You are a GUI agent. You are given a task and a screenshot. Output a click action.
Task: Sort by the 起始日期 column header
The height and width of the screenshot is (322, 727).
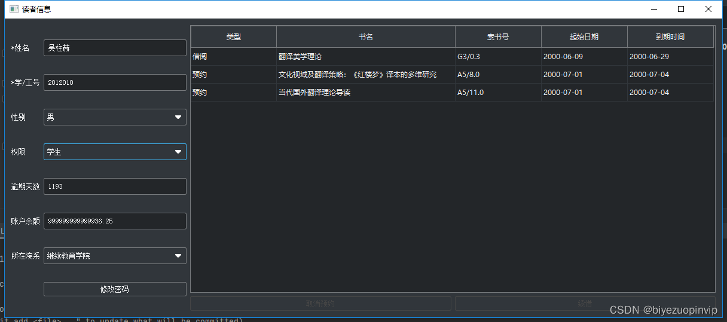pyautogui.click(x=584, y=37)
